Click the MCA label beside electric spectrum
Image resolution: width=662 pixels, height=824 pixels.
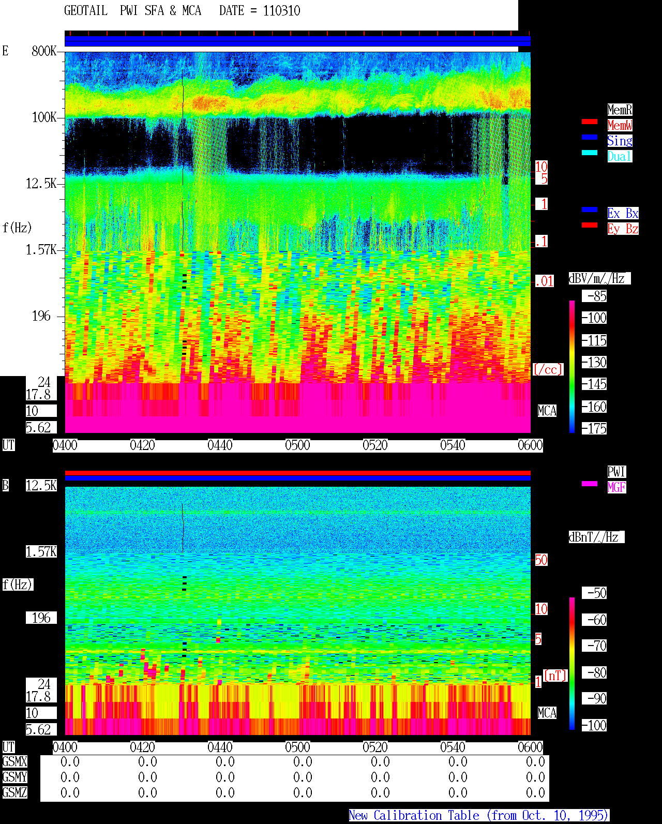coord(547,411)
